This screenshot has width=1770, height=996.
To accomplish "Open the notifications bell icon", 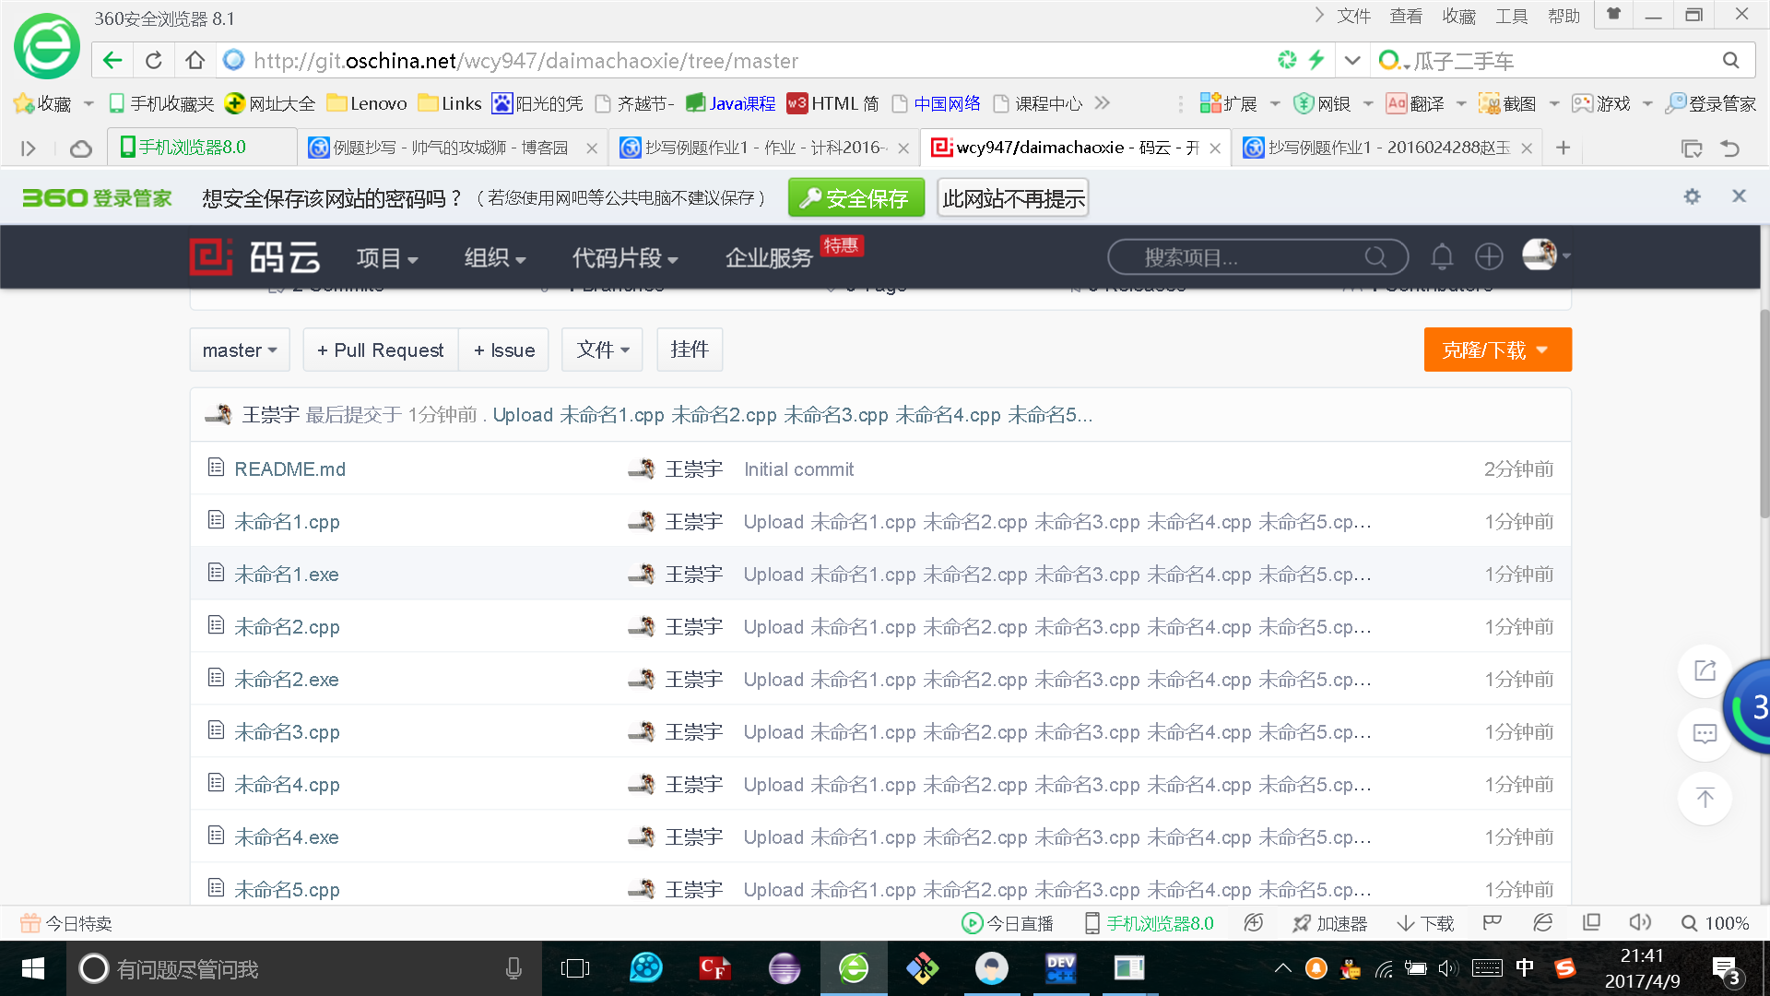I will click(x=1442, y=256).
